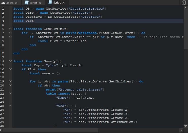The width and height of the screenshot is (188, 133).
Task: Collapse the table.insert block at line 22
Action: coord(10,93)
